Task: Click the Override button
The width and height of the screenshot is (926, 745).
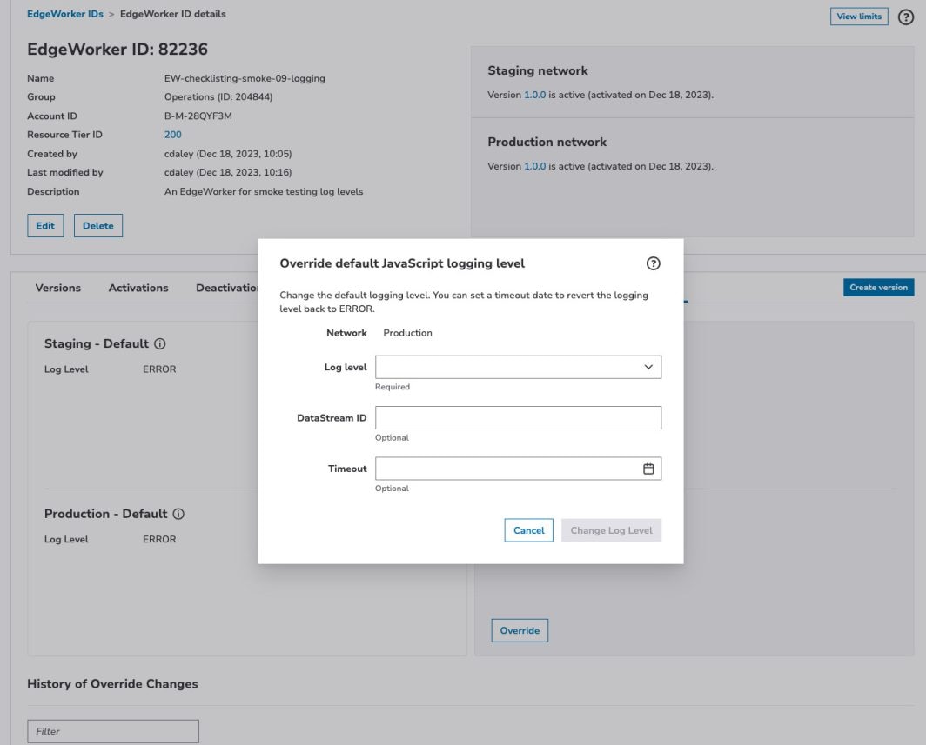Action: [x=520, y=630]
